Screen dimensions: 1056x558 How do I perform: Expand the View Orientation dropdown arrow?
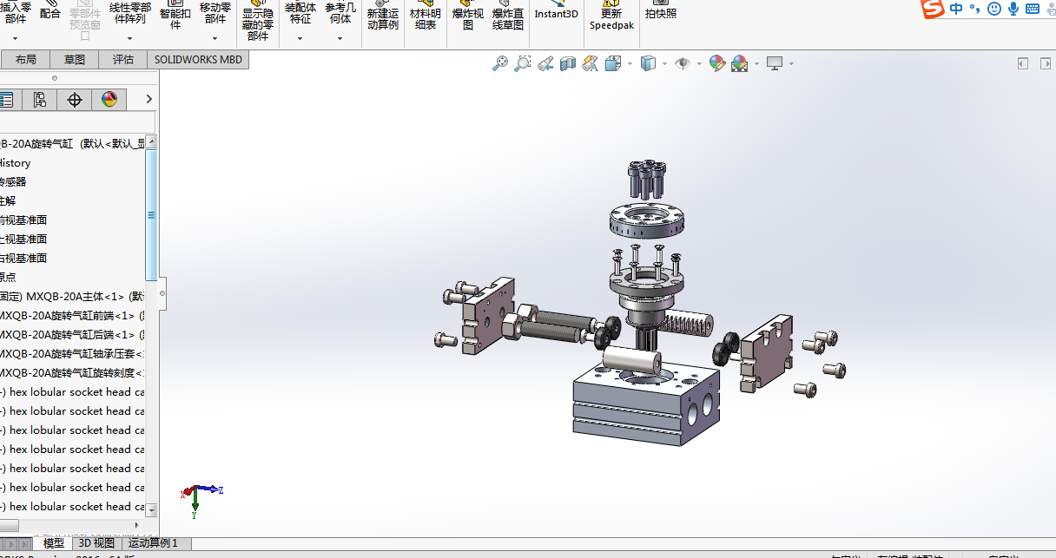point(630,64)
